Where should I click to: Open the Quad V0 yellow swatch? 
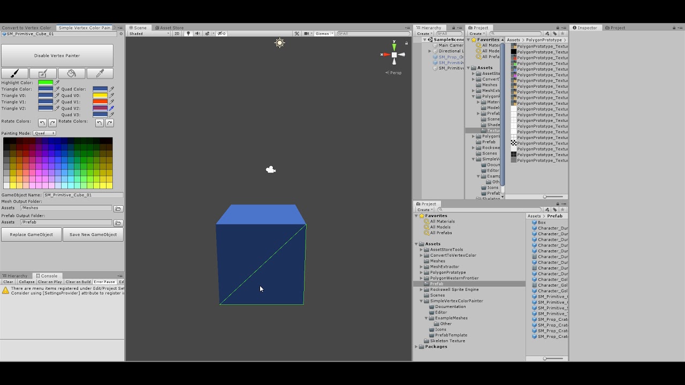click(100, 96)
